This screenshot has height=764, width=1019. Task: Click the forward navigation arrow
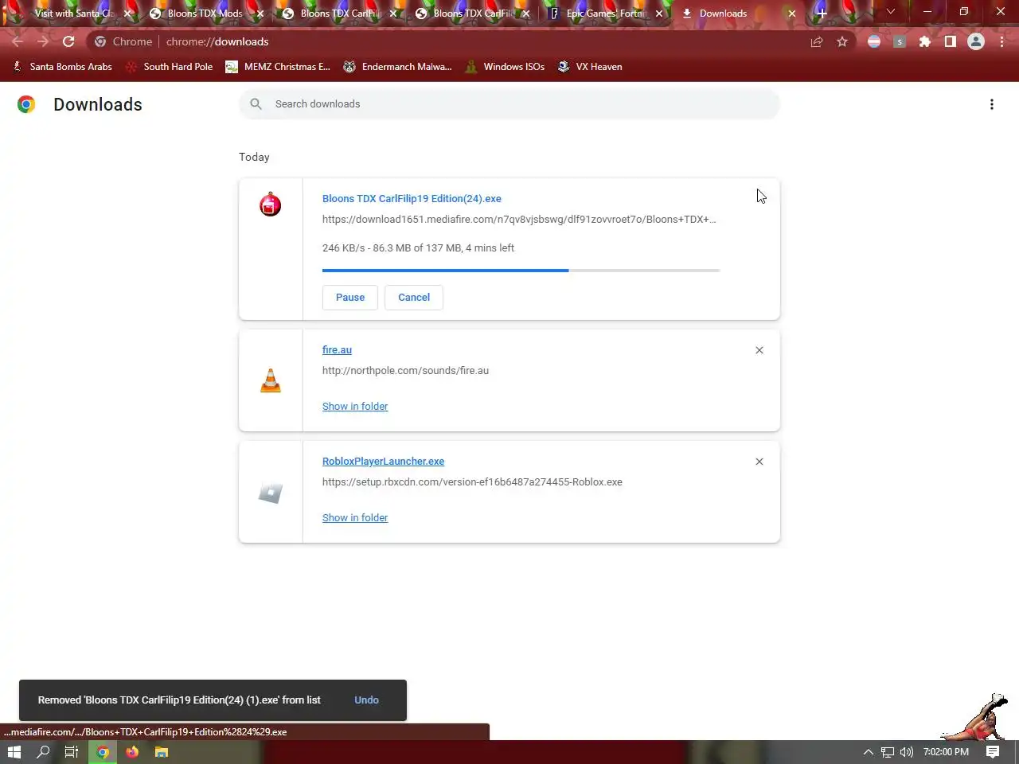pos(43,41)
